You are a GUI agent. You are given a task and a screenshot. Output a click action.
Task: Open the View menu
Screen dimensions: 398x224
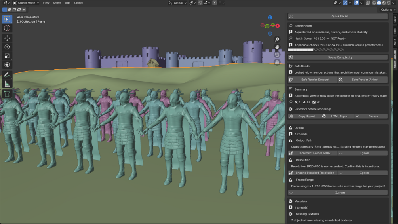[x=46, y=3]
